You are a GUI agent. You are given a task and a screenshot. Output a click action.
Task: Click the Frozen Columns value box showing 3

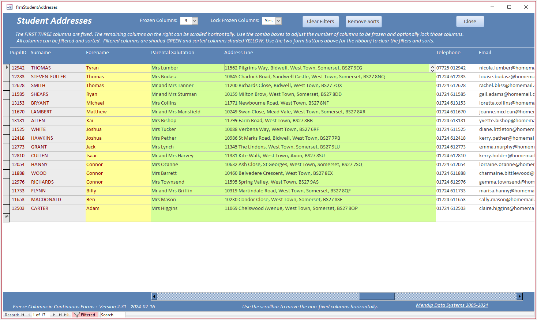tap(186, 21)
